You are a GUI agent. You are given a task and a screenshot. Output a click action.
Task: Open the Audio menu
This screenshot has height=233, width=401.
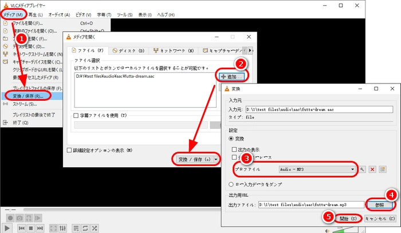click(x=59, y=14)
